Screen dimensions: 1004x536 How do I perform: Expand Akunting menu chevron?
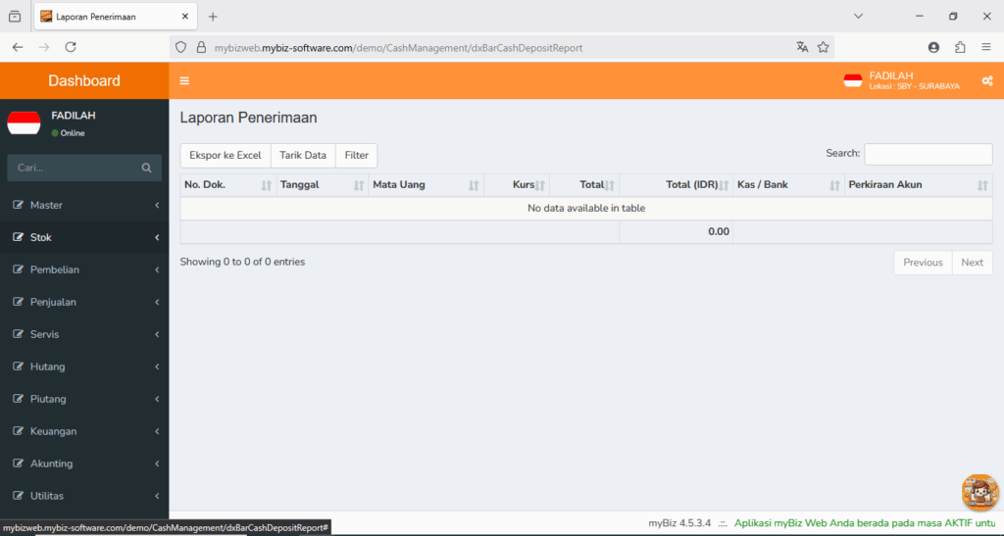pyautogui.click(x=157, y=463)
